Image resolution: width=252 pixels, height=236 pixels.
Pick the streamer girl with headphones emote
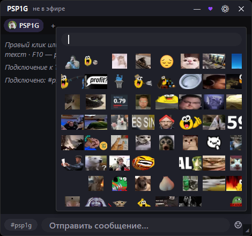pos(120,163)
